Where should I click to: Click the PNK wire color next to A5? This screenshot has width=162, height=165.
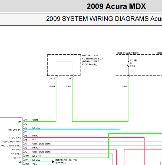[x=35, y=136]
